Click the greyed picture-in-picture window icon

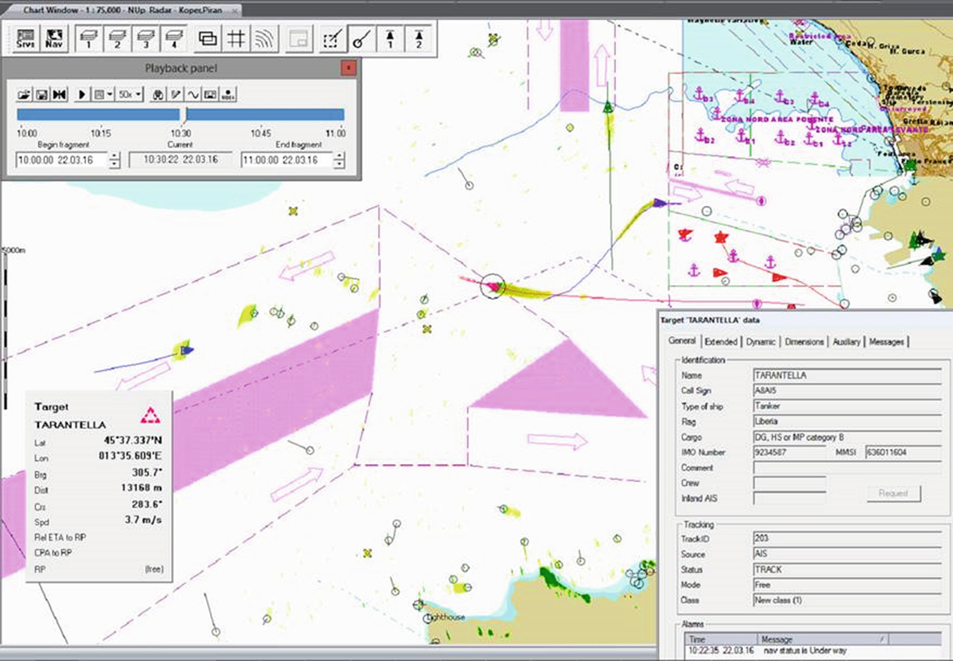(x=298, y=38)
